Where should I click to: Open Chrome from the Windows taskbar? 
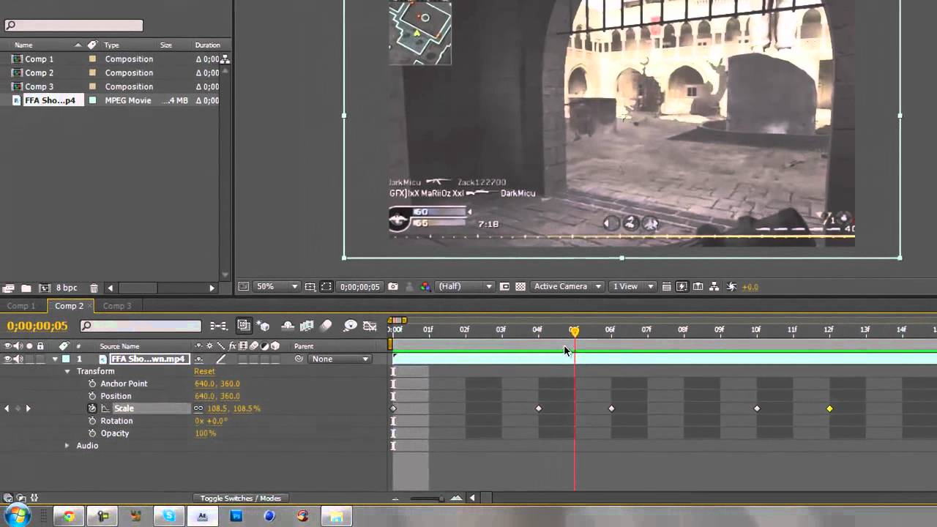(x=69, y=516)
